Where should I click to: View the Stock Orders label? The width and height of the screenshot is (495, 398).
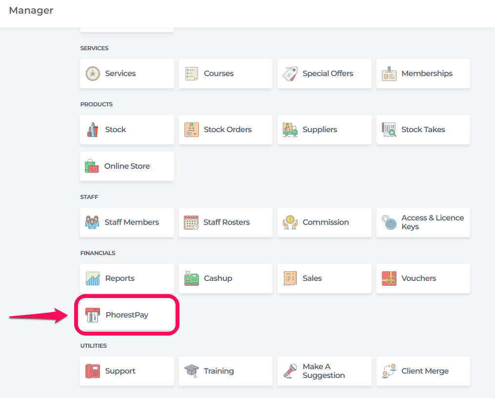click(228, 130)
